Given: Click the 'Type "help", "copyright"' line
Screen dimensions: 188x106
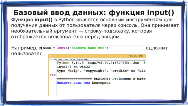Looking at the screenshot, I should 101,71.
